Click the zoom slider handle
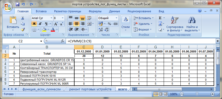Screen dimensions: 222x99 [x=197, y=94]
